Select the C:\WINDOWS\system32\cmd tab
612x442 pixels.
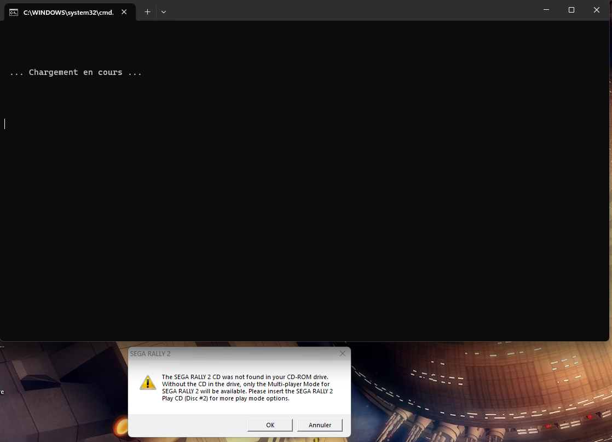70,12
